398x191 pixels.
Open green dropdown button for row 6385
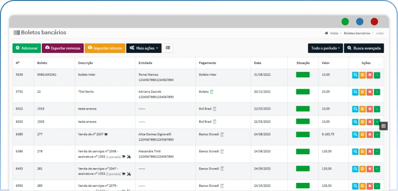point(377,135)
